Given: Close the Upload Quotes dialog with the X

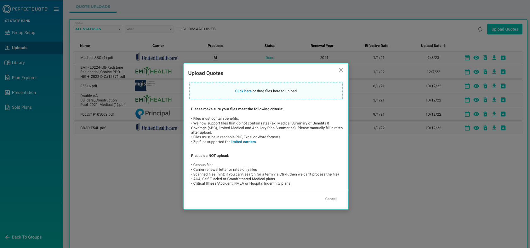Looking at the screenshot, I should pos(341,70).
